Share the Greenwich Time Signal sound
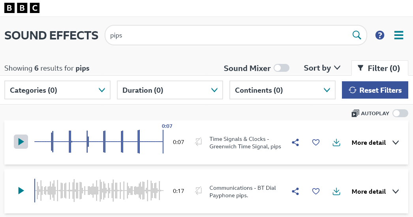The width and height of the screenshot is (413, 217). pyautogui.click(x=295, y=142)
